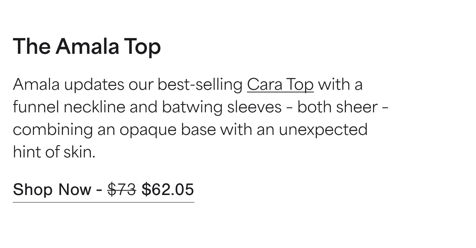Click the 'both sheer' phrase

pos(337,107)
